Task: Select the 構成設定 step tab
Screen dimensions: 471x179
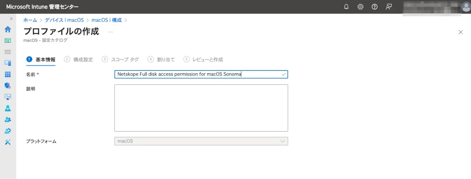Action: tap(78, 60)
